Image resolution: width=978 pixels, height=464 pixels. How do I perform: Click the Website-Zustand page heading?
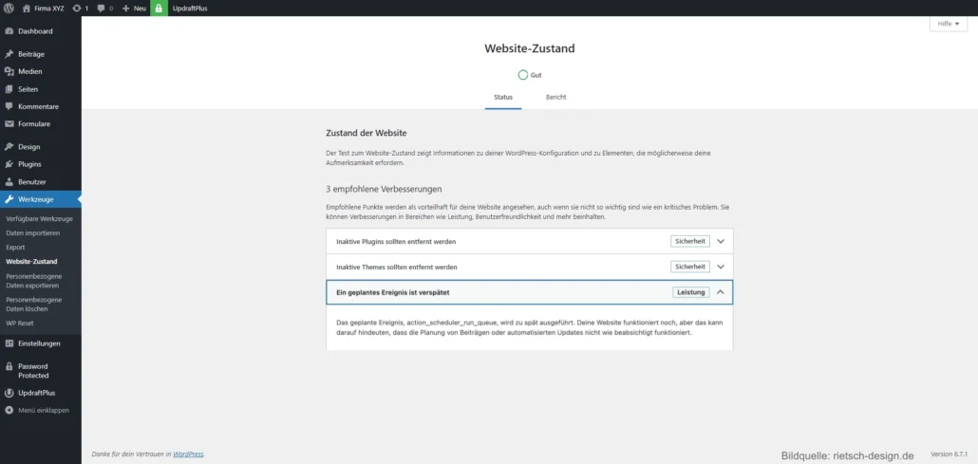click(530, 48)
